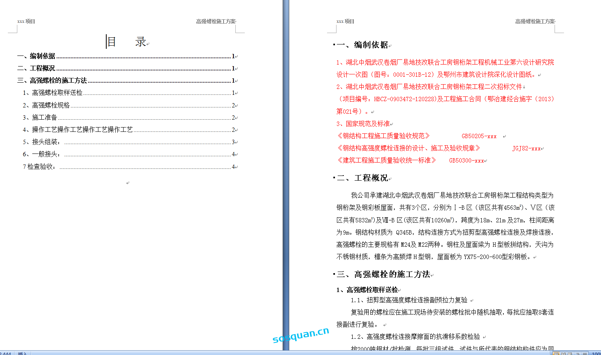Jump to TOC entry 6、一般接头

pos(42,154)
